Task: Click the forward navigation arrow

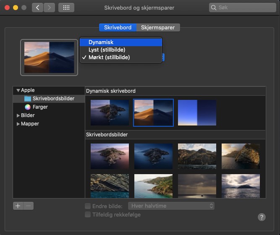Action: click(49, 8)
